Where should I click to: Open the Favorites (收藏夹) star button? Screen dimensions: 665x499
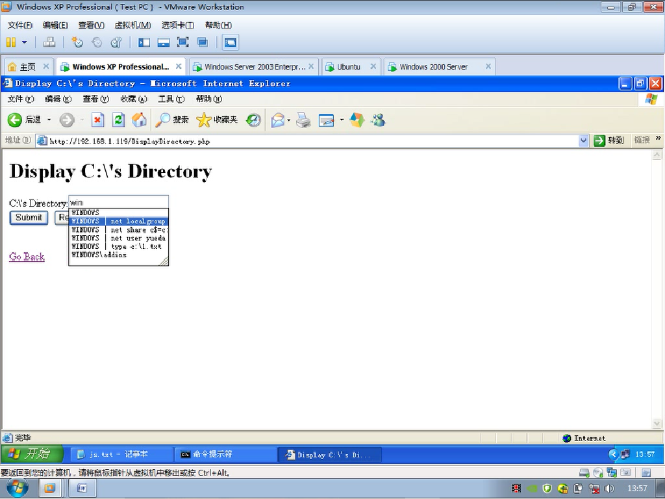pos(217,120)
